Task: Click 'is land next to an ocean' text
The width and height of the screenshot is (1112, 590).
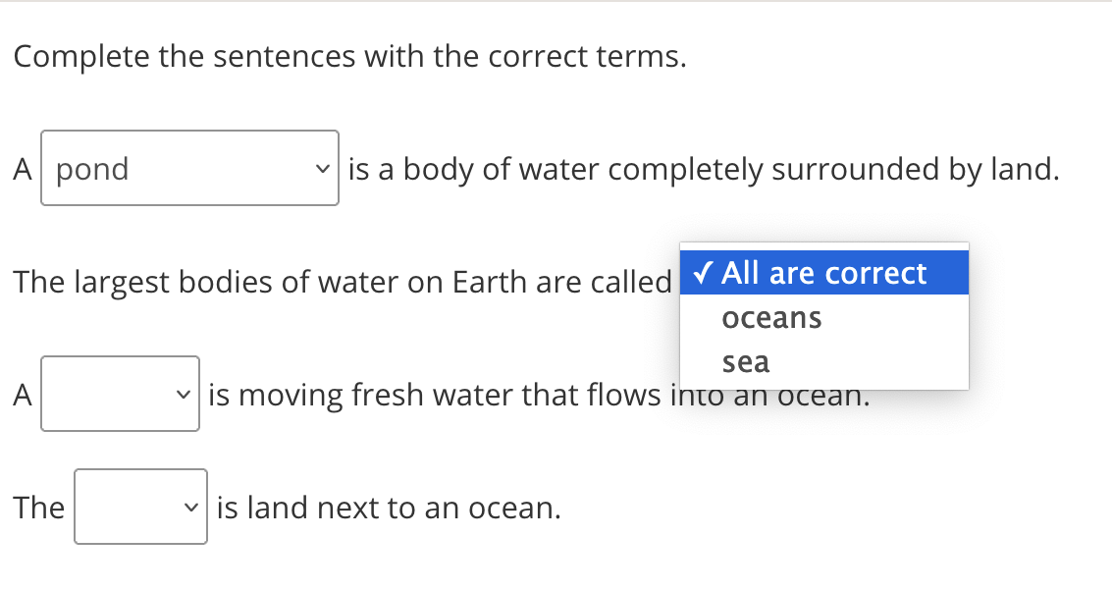Action: coord(389,508)
